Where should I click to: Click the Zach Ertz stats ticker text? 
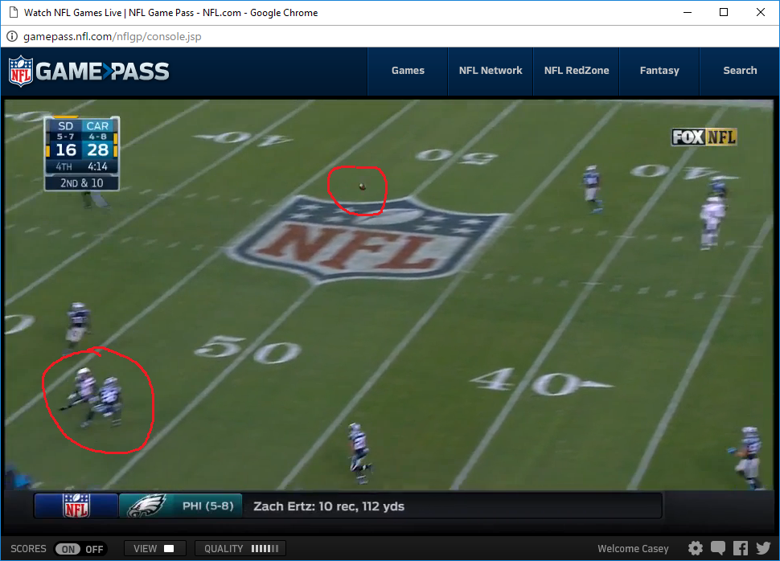point(329,506)
